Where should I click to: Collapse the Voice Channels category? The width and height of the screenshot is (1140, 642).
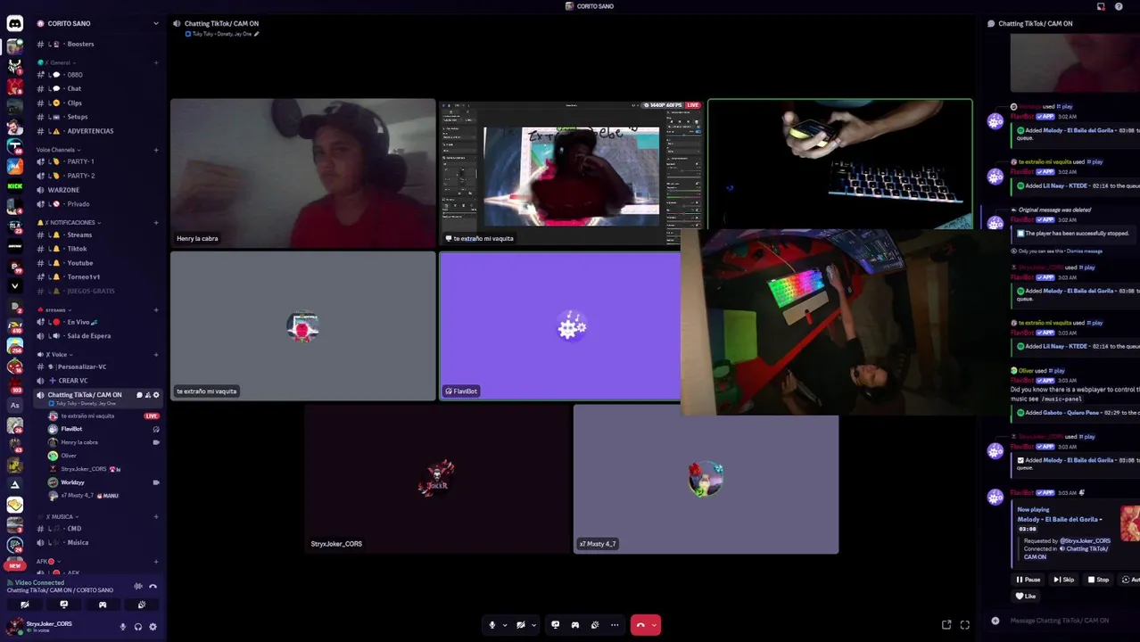[x=58, y=150]
